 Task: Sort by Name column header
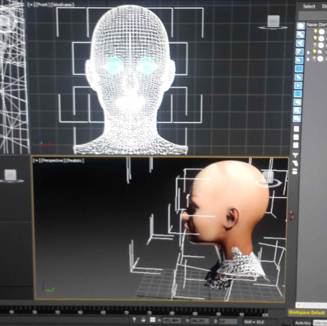click(317, 25)
